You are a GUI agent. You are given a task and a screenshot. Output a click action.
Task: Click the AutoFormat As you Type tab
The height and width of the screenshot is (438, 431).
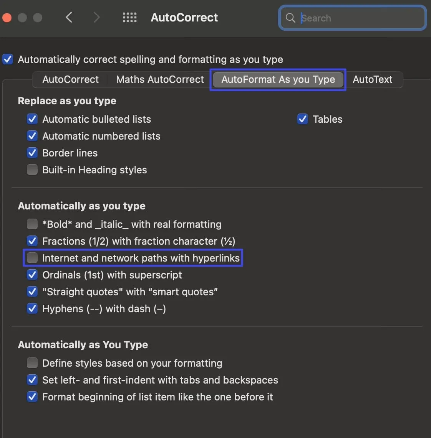click(x=277, y=79)
